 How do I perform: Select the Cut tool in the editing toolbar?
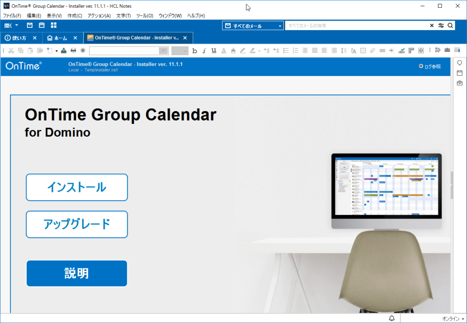(x=11, y=51)
